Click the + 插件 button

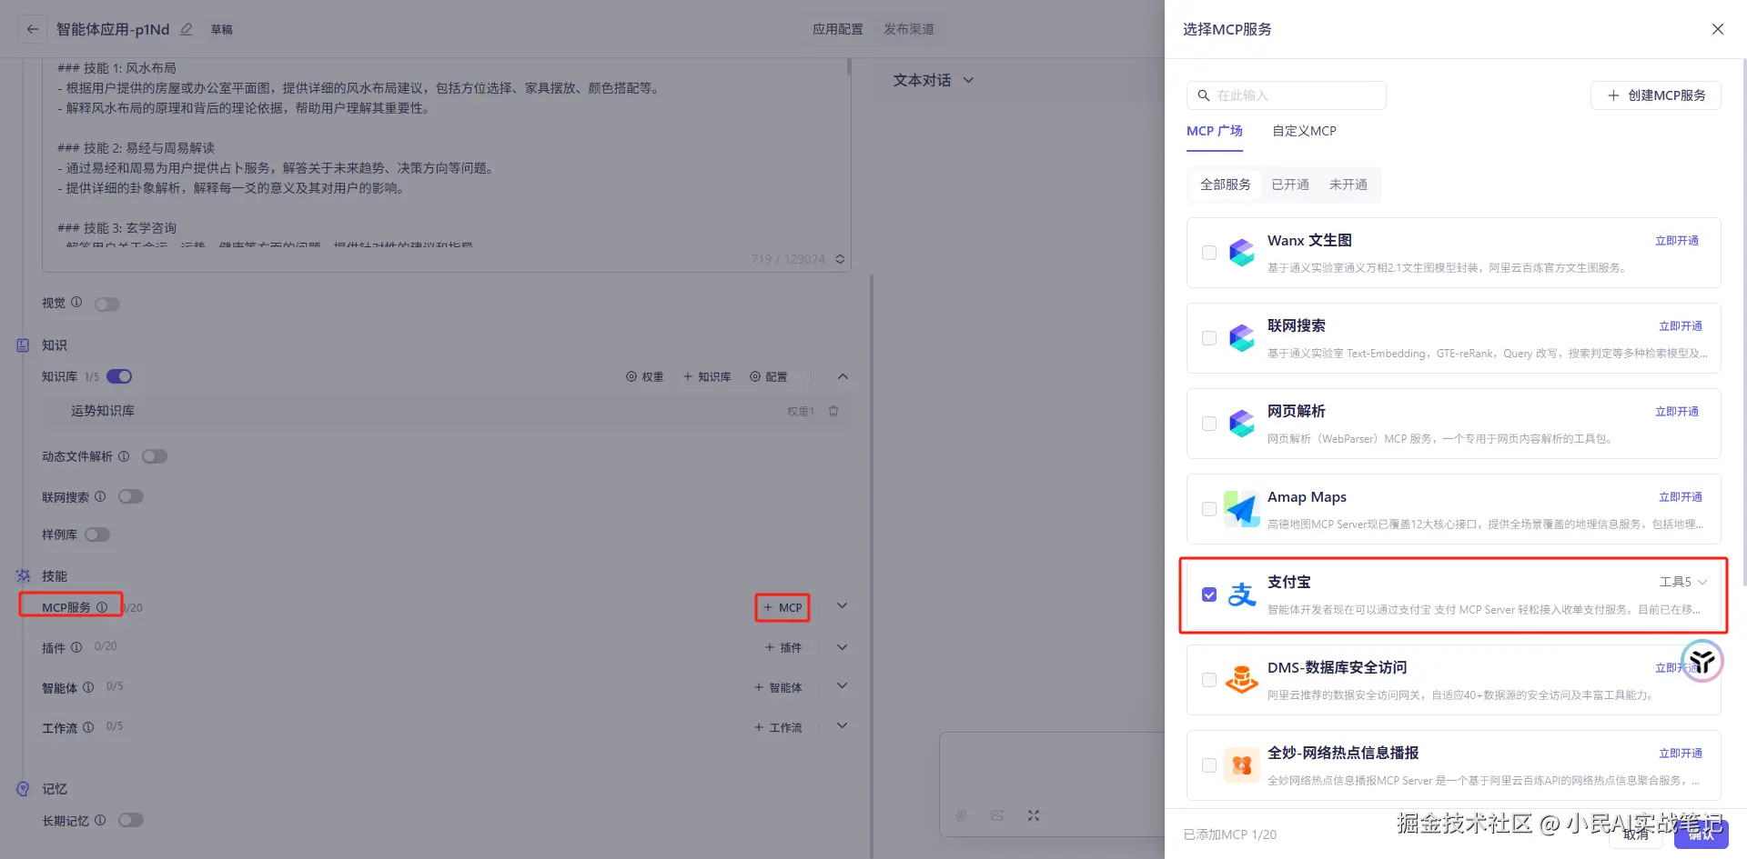pos(783,647)
